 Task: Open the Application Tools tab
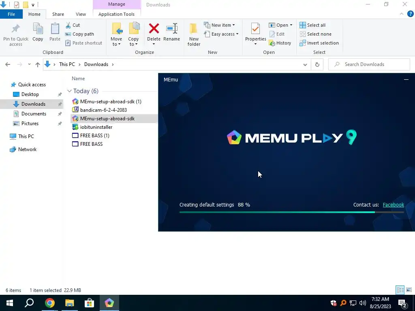116,14
